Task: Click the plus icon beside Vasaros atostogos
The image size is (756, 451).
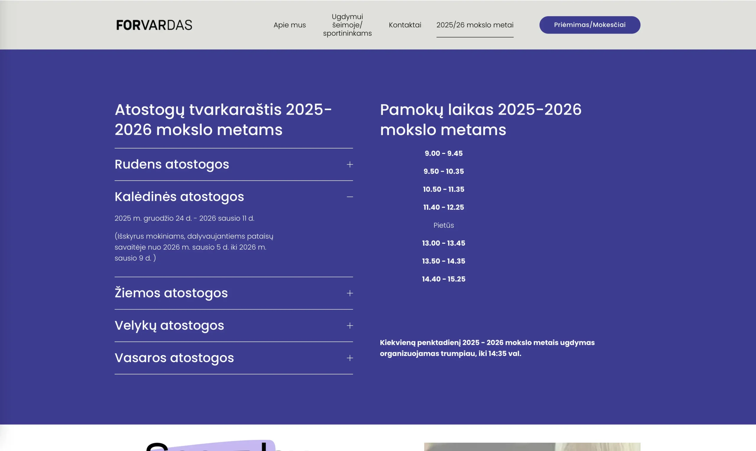Action: 350,358
